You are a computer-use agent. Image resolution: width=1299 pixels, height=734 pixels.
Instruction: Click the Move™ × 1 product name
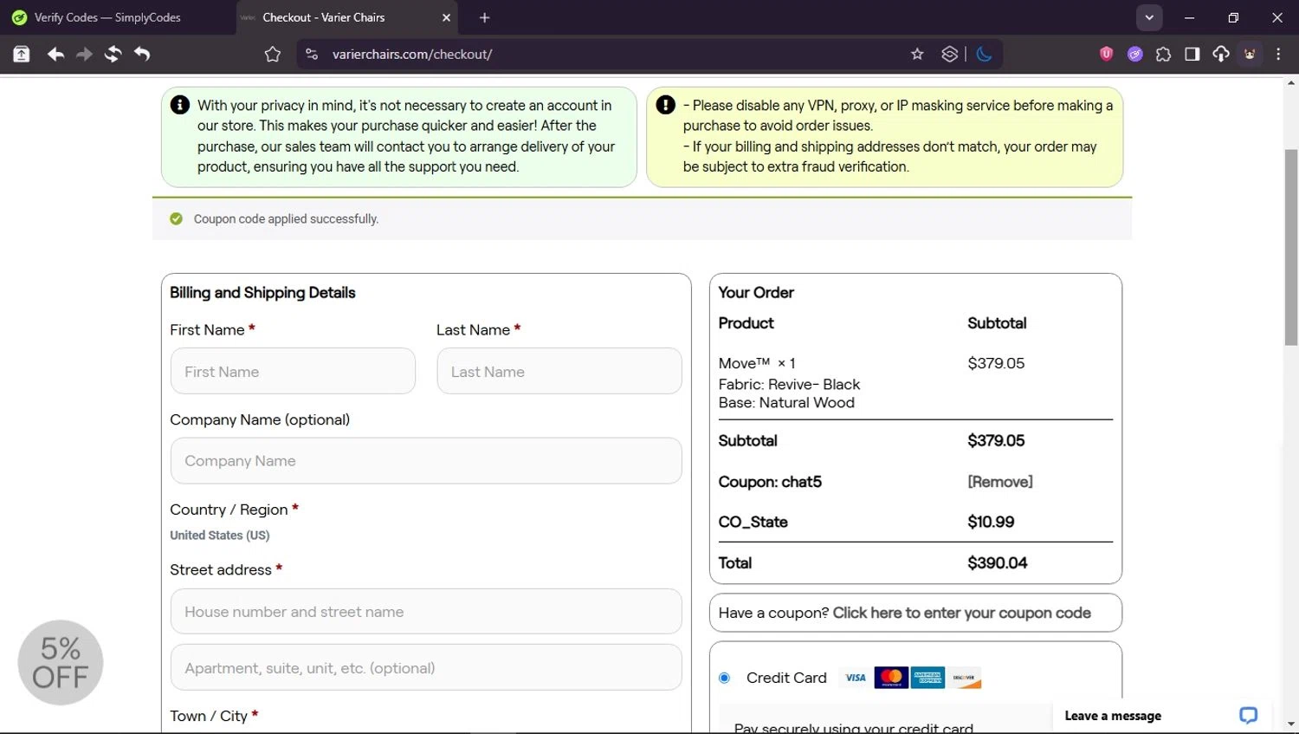click(x=757, y=363)
